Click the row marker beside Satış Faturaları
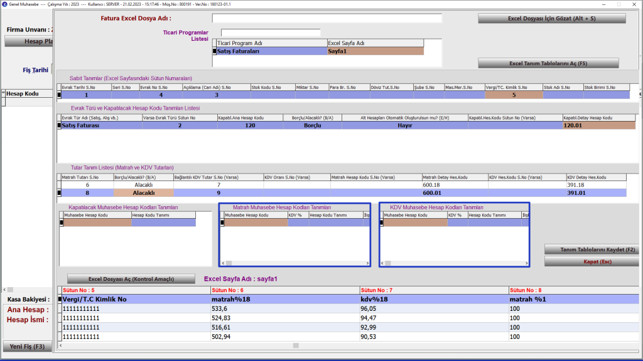Image resolution: width=643 pixels, height=361 pixels. (x=214, y=51)
